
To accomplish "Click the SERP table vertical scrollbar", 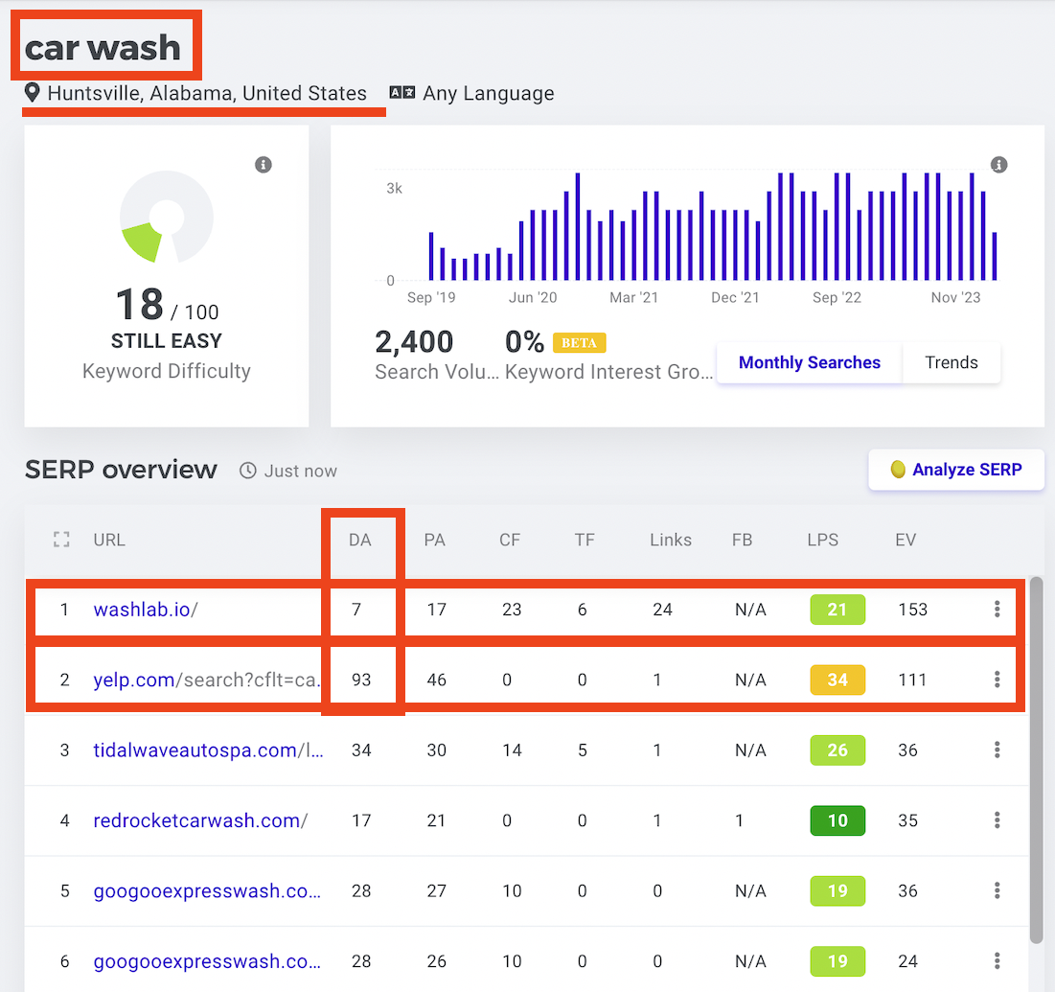I will click(x=1036, y=760).
